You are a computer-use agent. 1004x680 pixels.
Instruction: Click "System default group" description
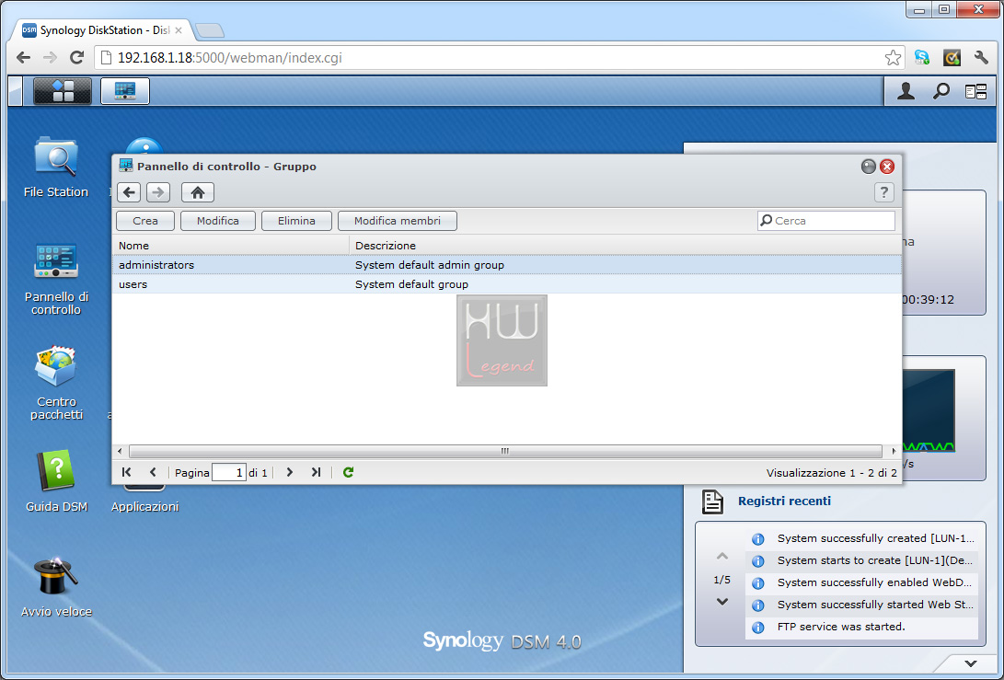click(x=411, y=284)
